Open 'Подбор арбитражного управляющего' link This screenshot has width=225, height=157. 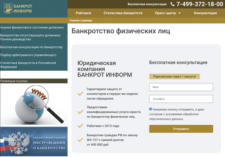coord(28,55)
